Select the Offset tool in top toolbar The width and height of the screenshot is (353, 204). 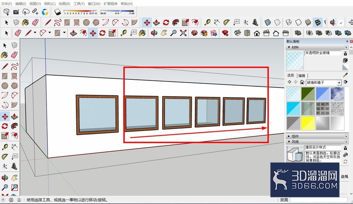(x=195, y=22)
